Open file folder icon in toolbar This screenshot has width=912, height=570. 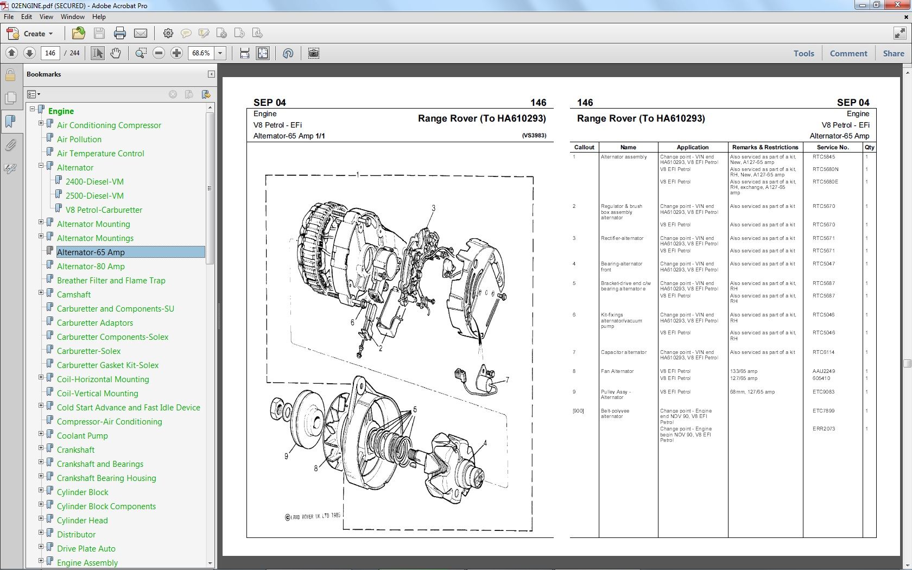click(78, 34)
